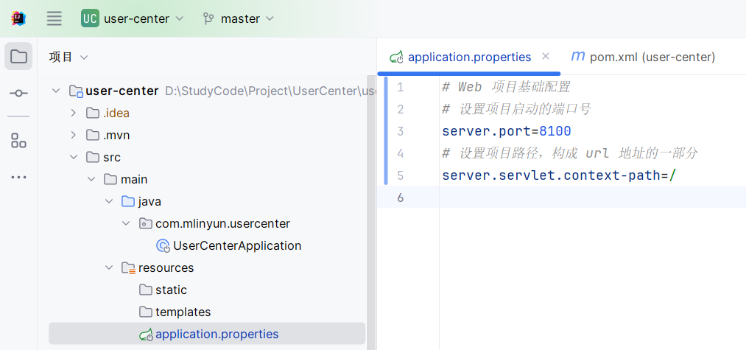Open the Project tool window folder icon
Image resolution: width=746 pixels, height=350 pixels.
[18, 57]
